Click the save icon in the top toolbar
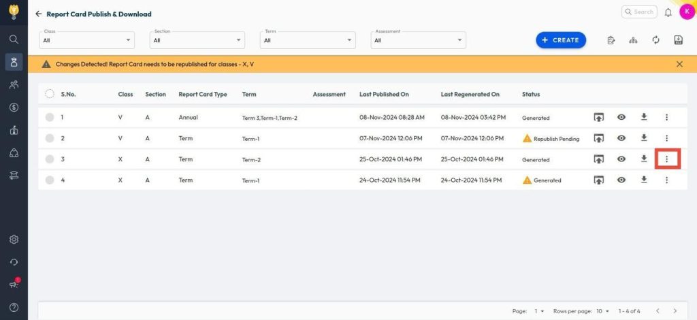This screenshot has height=320, width=697. tap(678, 40)
